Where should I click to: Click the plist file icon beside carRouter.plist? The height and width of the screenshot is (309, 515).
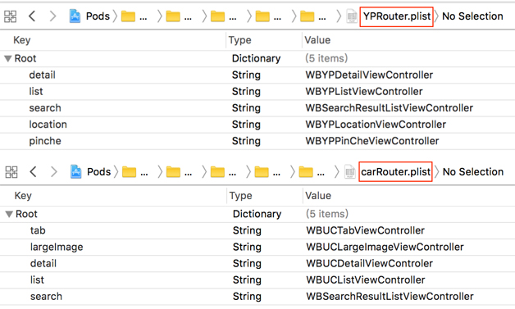pos(350,172)
